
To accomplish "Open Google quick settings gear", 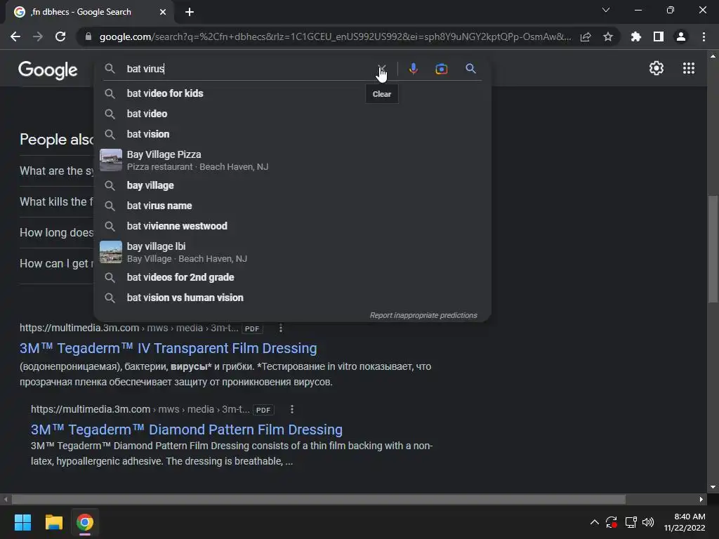I will pos(657,68).
